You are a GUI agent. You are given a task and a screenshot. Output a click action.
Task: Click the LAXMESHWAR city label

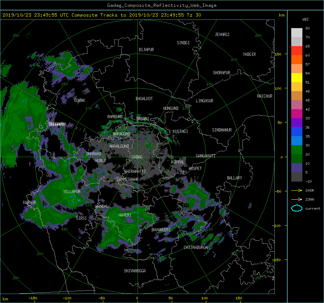(x=127, y=179)
